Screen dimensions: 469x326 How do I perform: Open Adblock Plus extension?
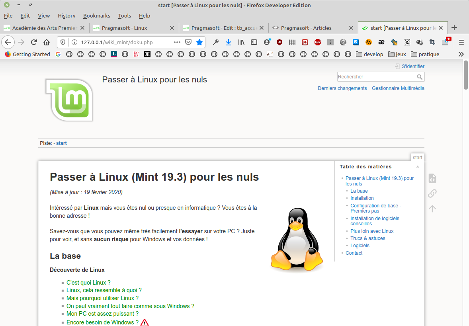(x=318, y=42)
